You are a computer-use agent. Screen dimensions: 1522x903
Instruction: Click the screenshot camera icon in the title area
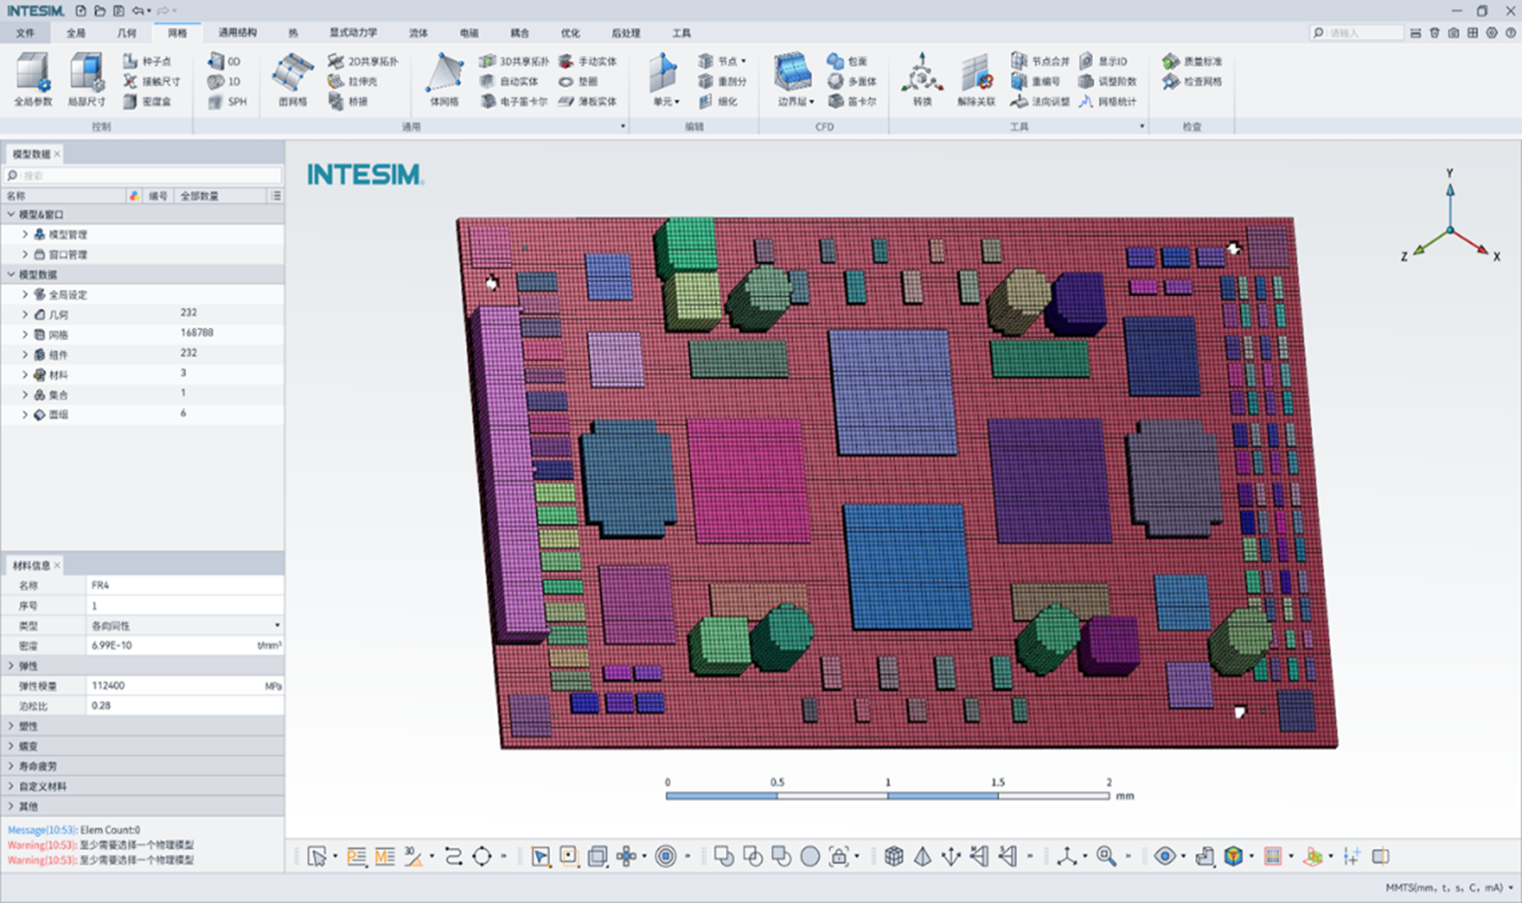click(x=1453, y=33)
